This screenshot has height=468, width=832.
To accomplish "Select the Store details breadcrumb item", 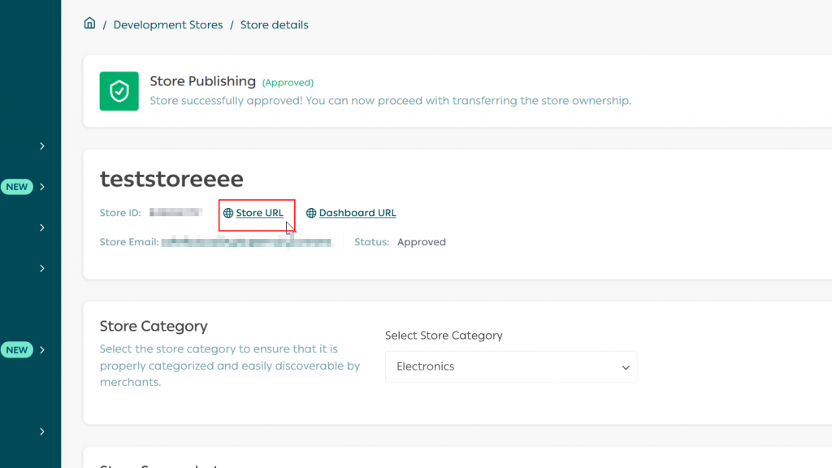I will (x=275, y=25).
